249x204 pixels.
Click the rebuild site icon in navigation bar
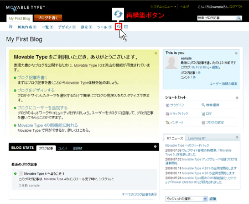click(118, 27)
